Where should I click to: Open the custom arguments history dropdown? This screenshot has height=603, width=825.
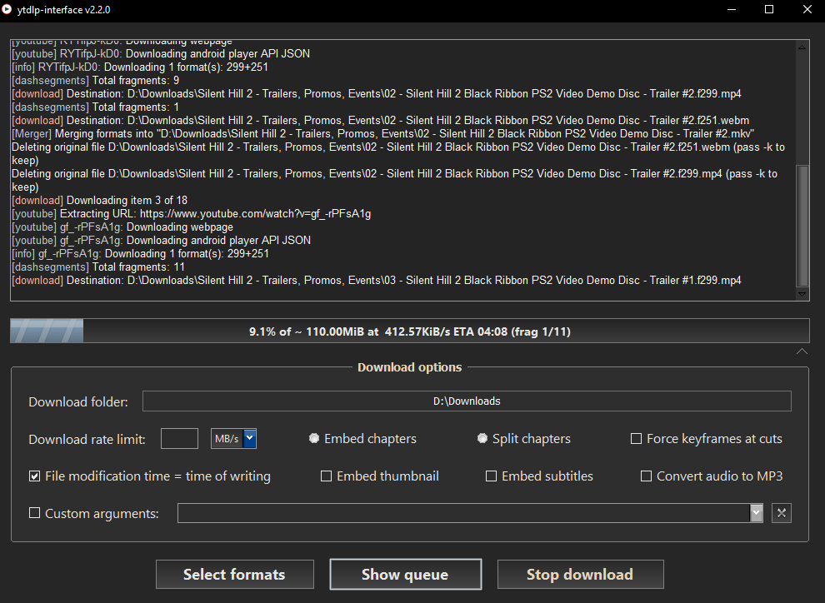coord(756,513)
